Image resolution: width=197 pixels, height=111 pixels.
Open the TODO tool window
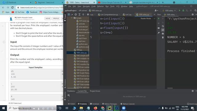[71, 104]
